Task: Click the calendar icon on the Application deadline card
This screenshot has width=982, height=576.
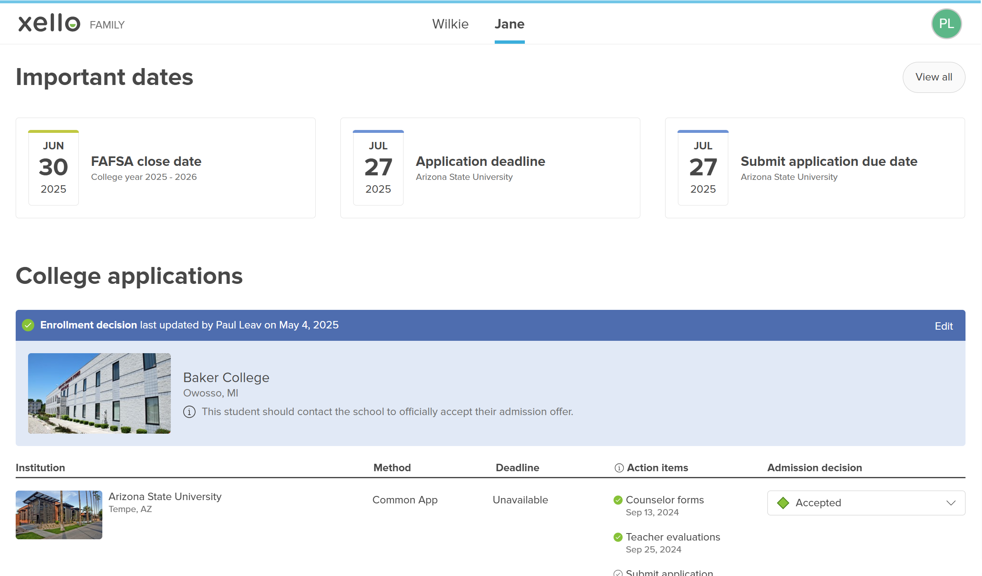Action: tap(378, 168)
